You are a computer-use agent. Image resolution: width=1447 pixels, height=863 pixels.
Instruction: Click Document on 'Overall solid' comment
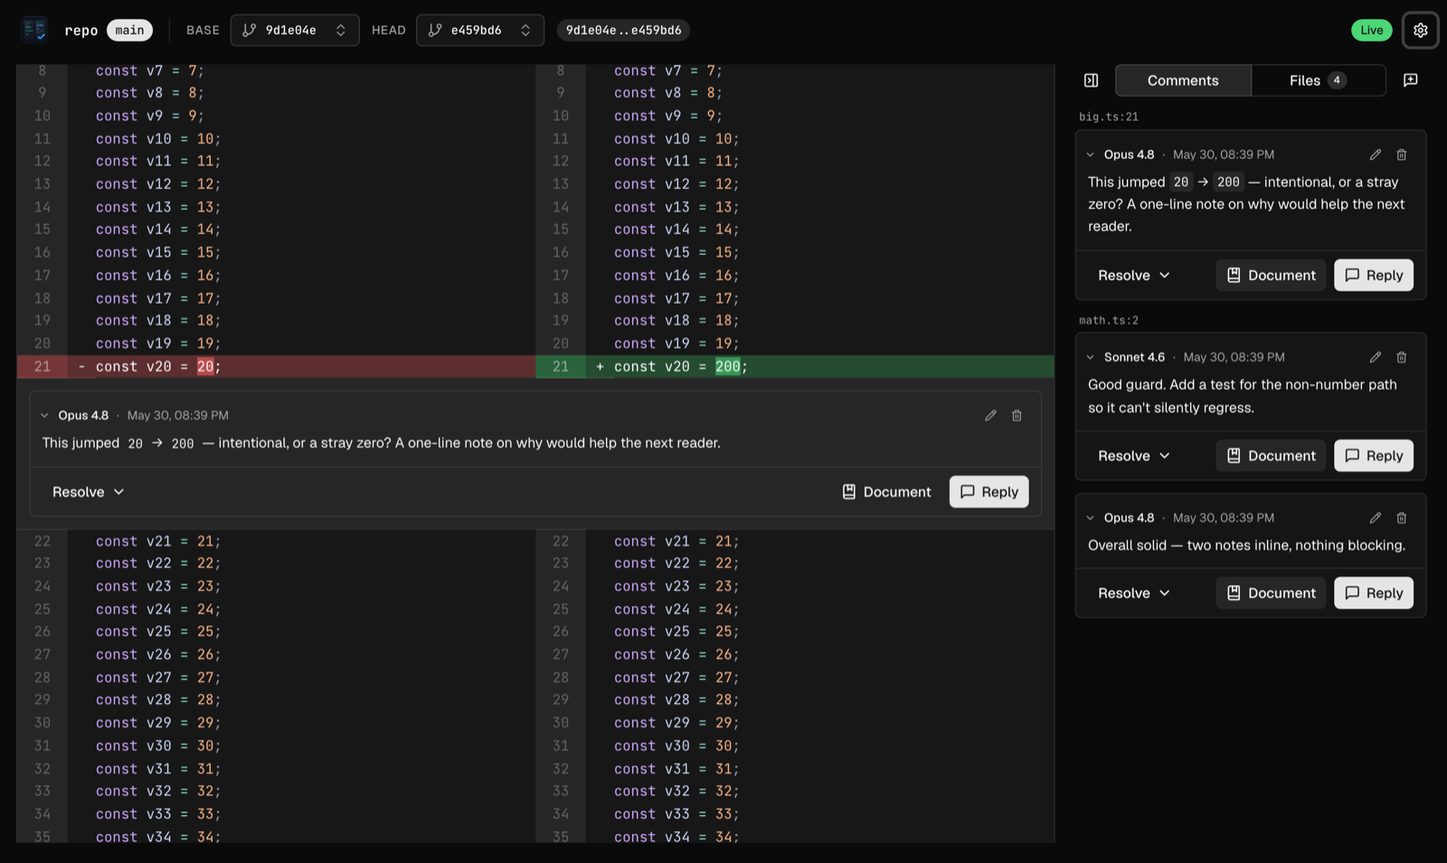[1271, 594]
